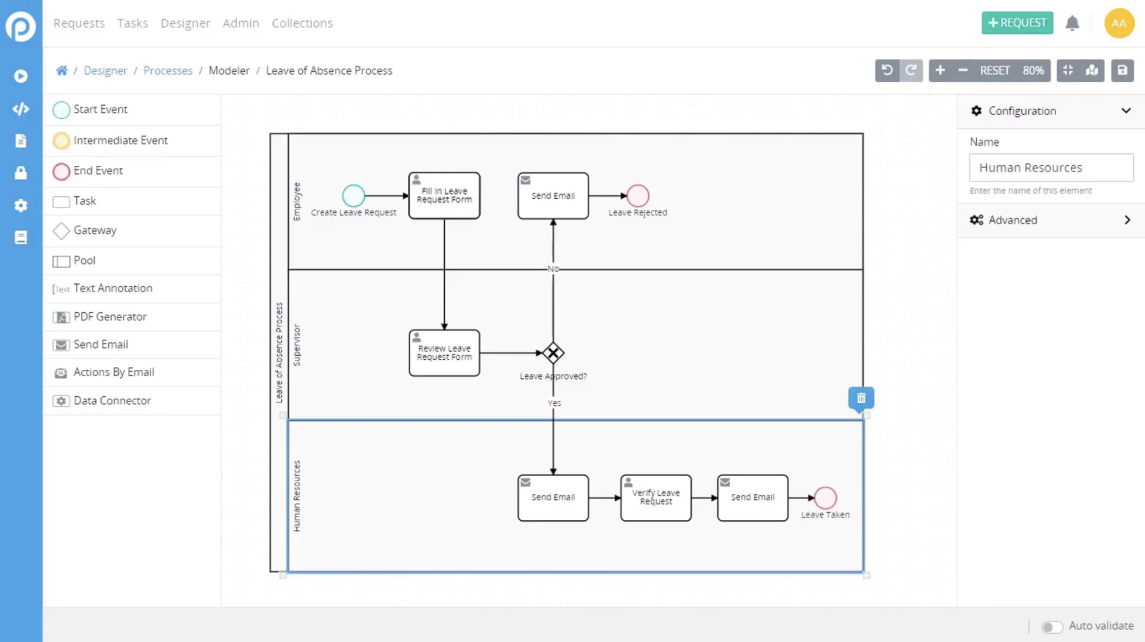1145x642 pixels.
Task: Expand Designer dropdown in breadcrumb
Action: point(105,71)
